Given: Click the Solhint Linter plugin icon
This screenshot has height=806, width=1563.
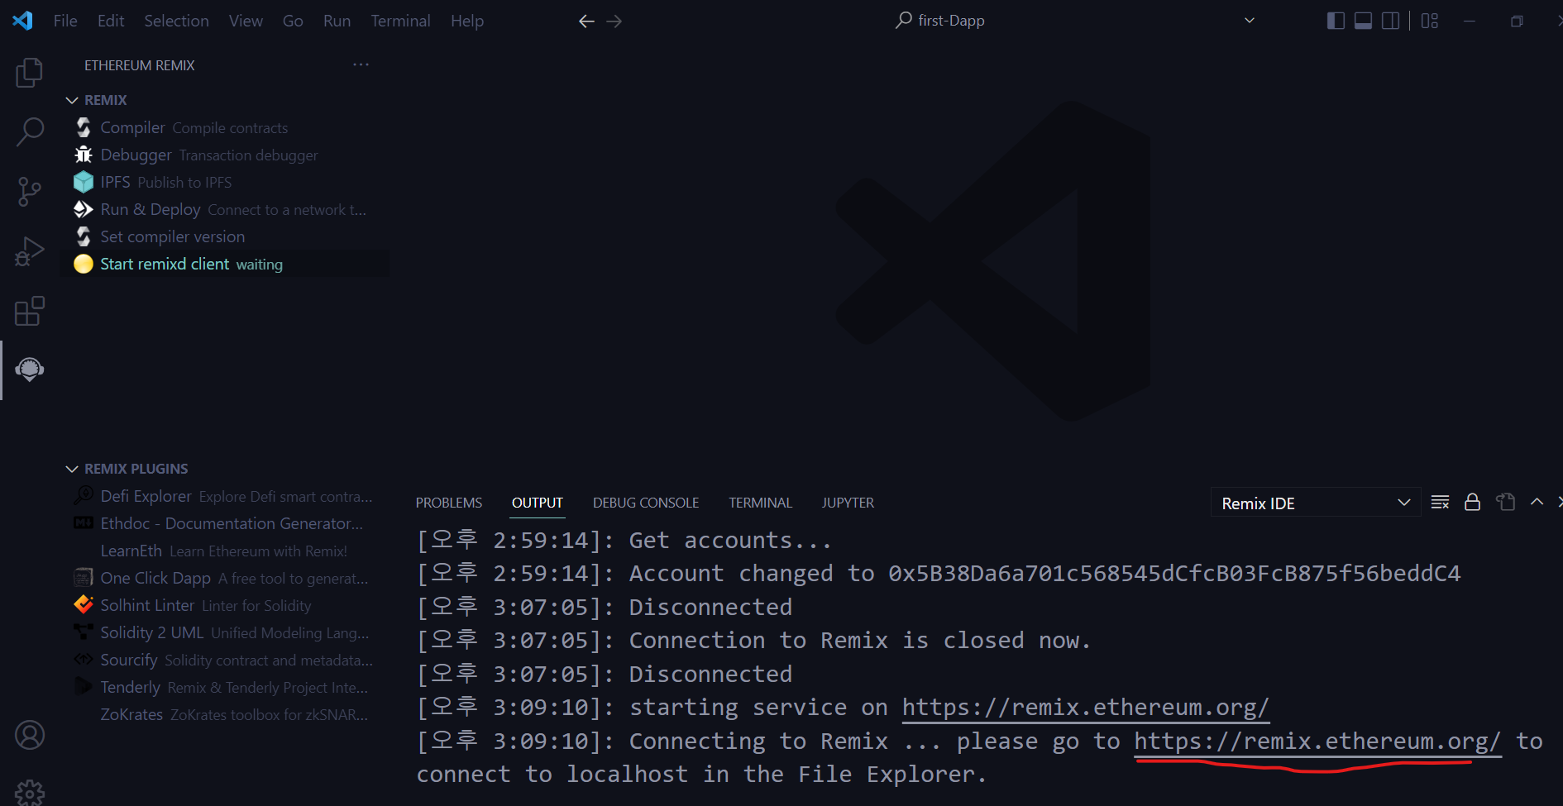Looking at the screenshot, I should click(x=84, y=604).
